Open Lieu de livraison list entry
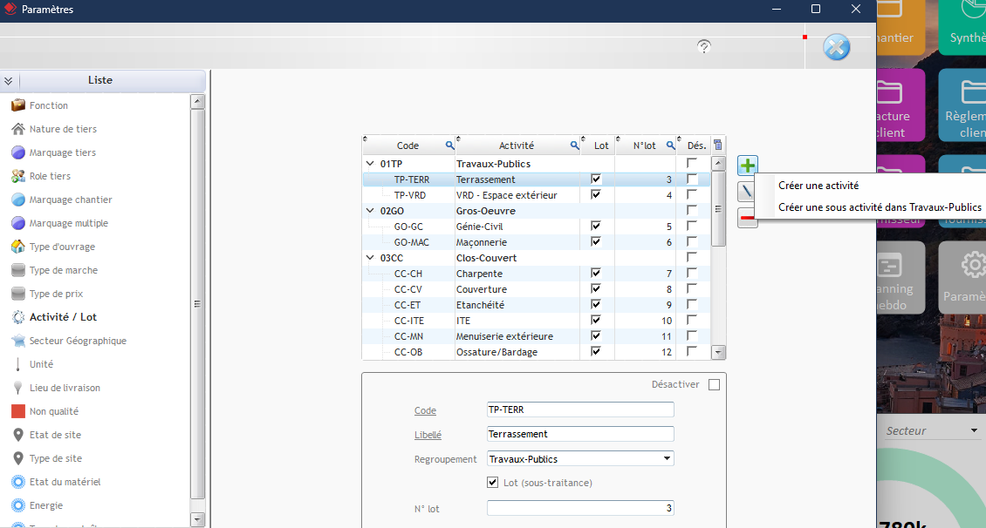 click(64, 388)
